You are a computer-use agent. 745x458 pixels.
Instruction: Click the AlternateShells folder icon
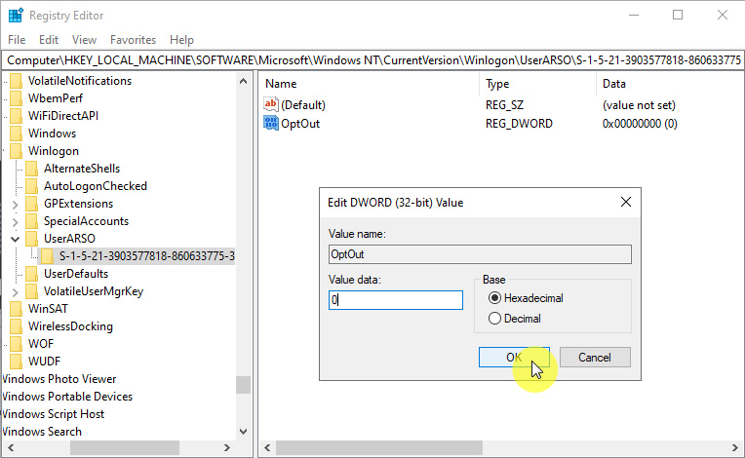(x=32, y=169)
